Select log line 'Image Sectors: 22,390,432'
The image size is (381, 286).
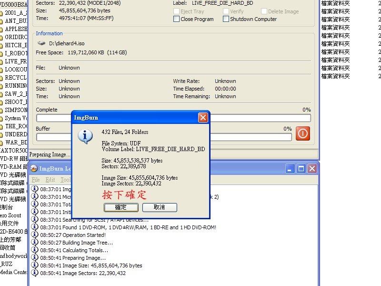(83, 273)
